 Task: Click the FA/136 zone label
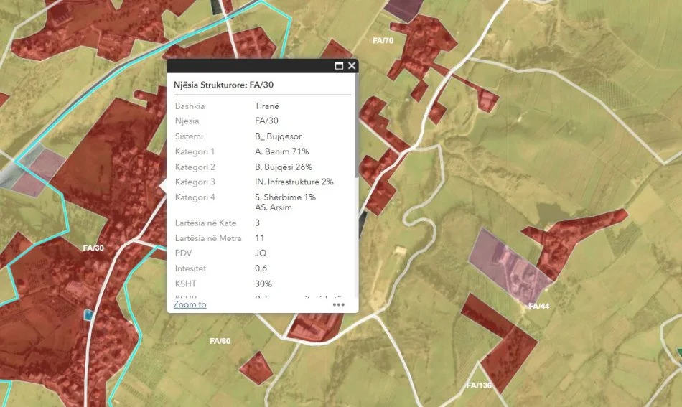pyautogui.click(x=479, y=385)
